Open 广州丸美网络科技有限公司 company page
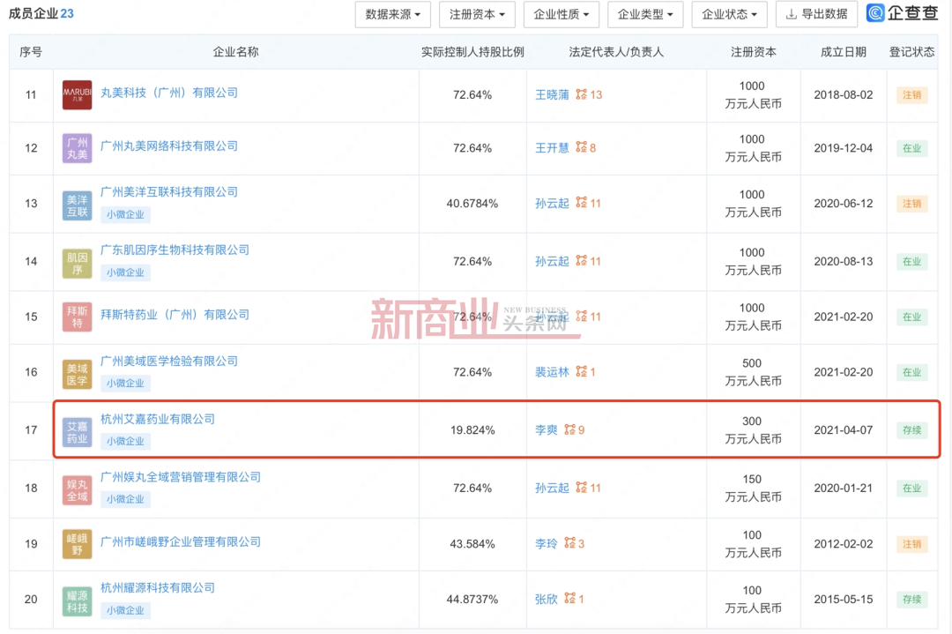This screenshot has height=634, width=952. 168,145
